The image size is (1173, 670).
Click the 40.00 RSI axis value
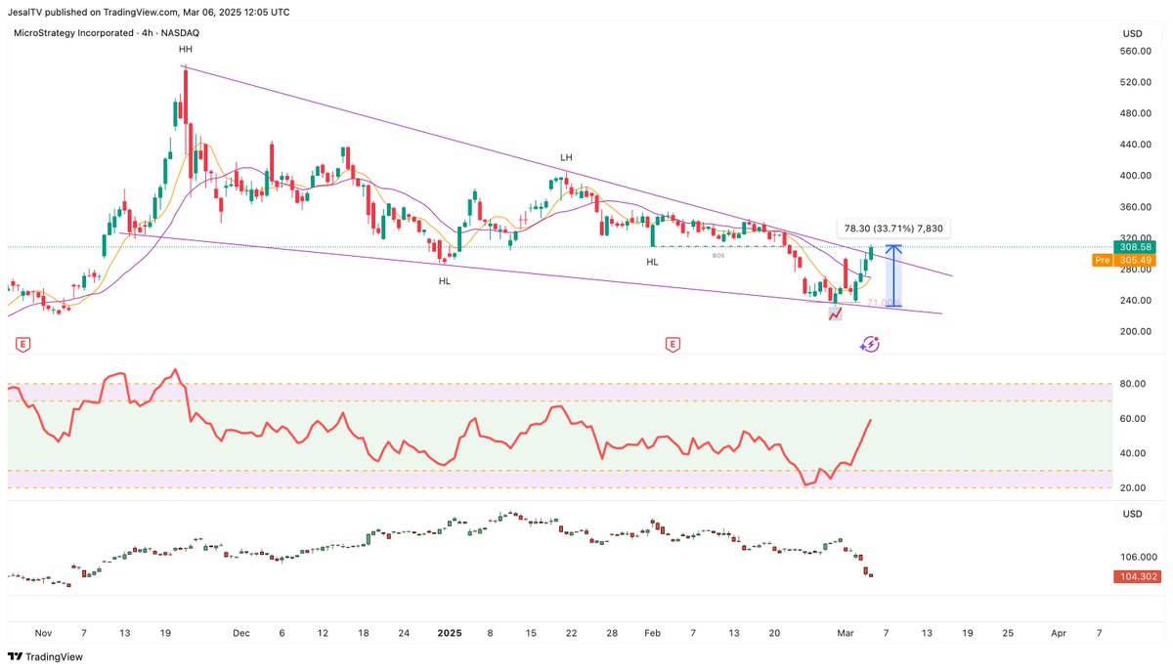(x=1134, y=453)
